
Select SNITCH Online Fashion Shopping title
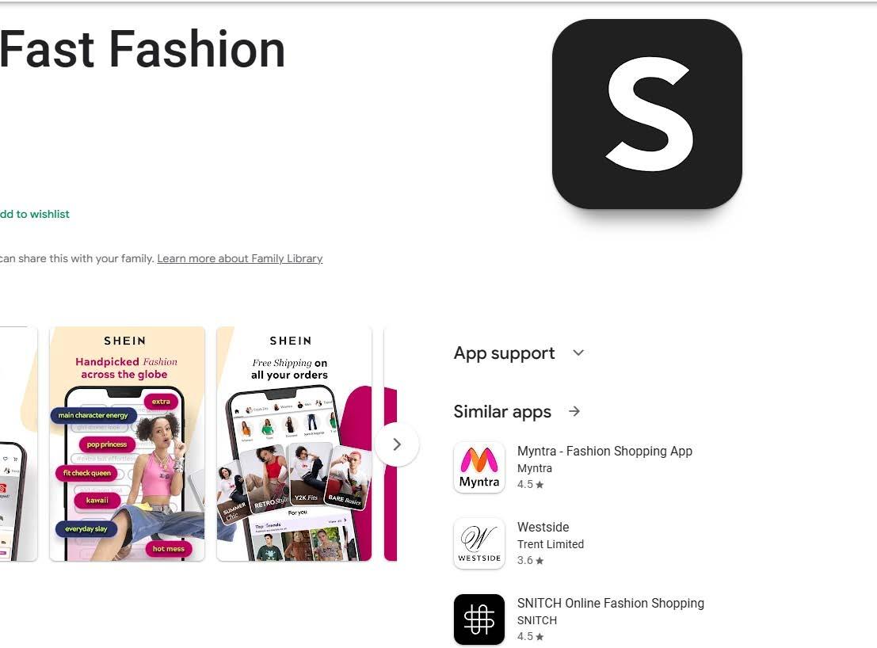point(610,604)
